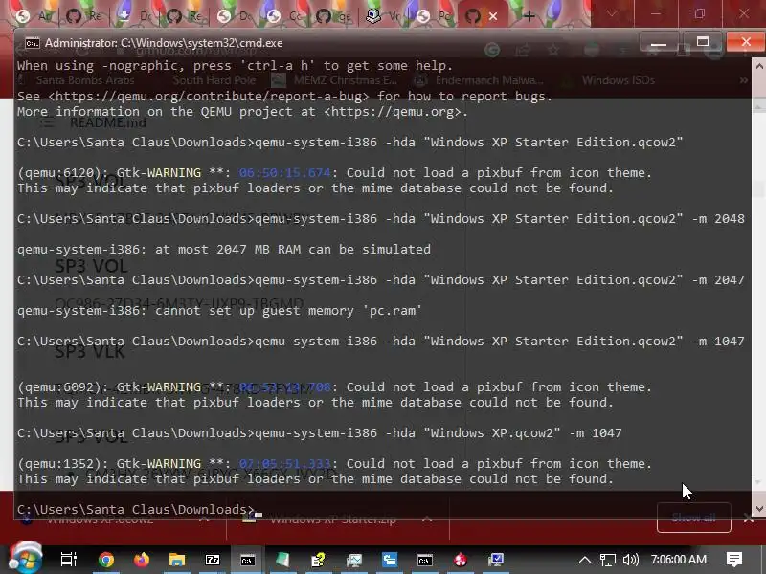Switch to the first 'Ar' browser tab
This screenshot has width=766, height=574.
coord(34,16)
